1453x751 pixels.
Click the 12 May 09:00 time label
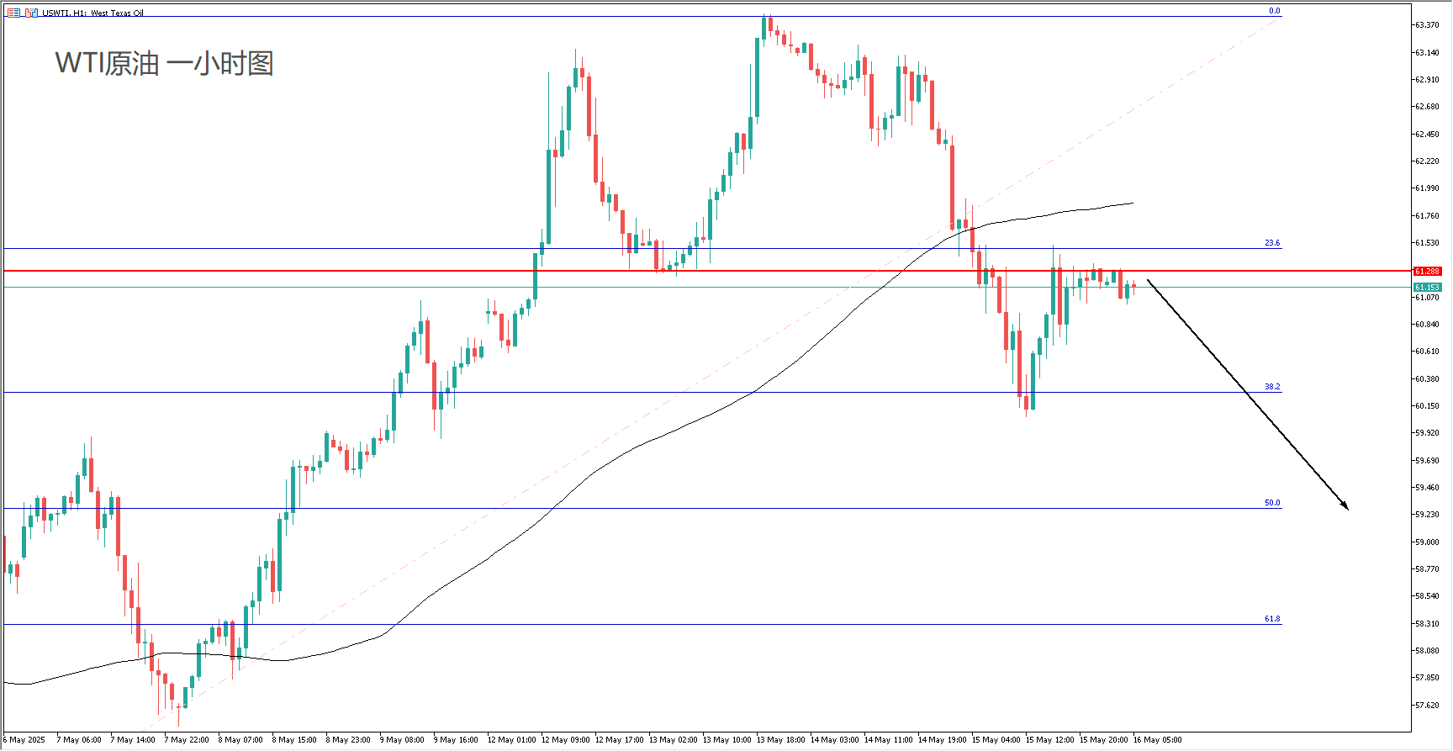click(x=565, y=740)
